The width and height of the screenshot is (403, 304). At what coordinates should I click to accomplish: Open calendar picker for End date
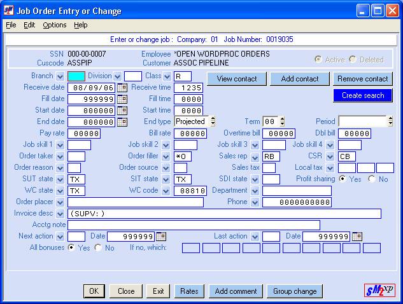tap(122, 122)
